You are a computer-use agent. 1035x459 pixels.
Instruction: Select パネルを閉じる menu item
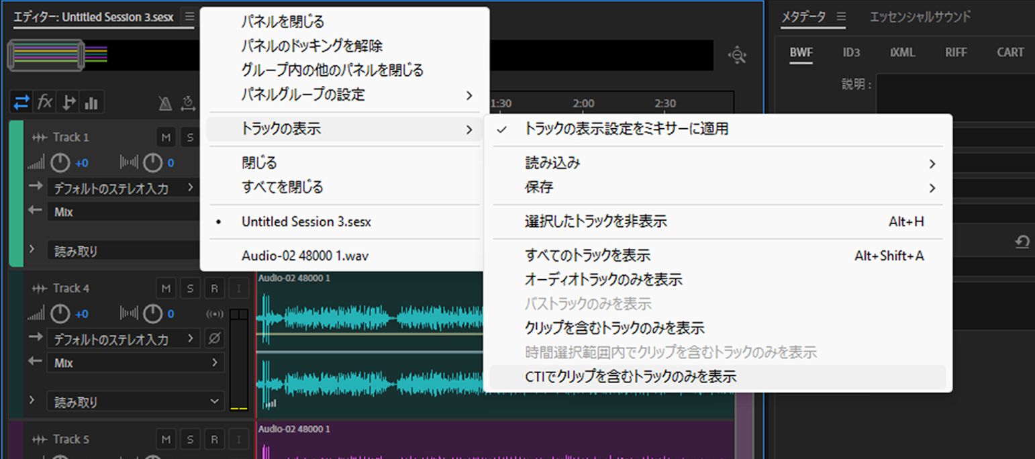point(344,22)
